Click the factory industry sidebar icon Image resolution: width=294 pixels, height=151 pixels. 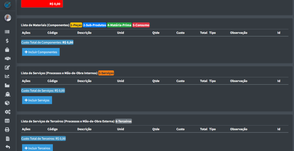7,85
